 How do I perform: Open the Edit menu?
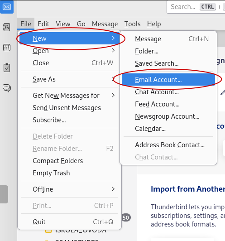coord(43,24)
